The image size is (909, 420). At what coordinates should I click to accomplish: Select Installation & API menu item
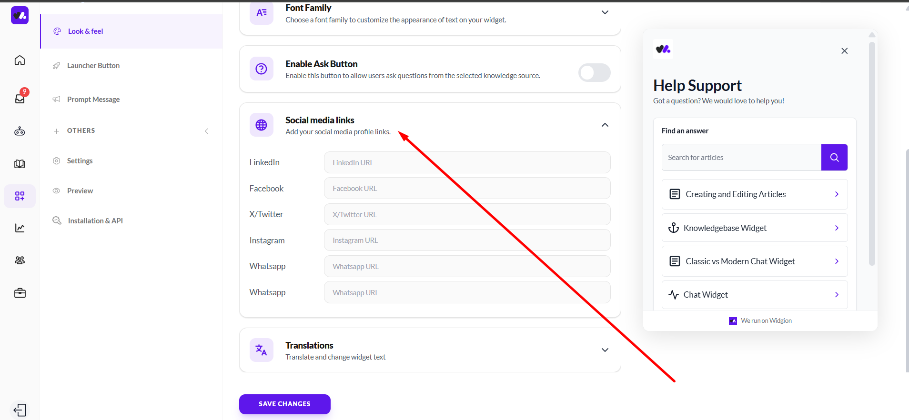[95, 221]
